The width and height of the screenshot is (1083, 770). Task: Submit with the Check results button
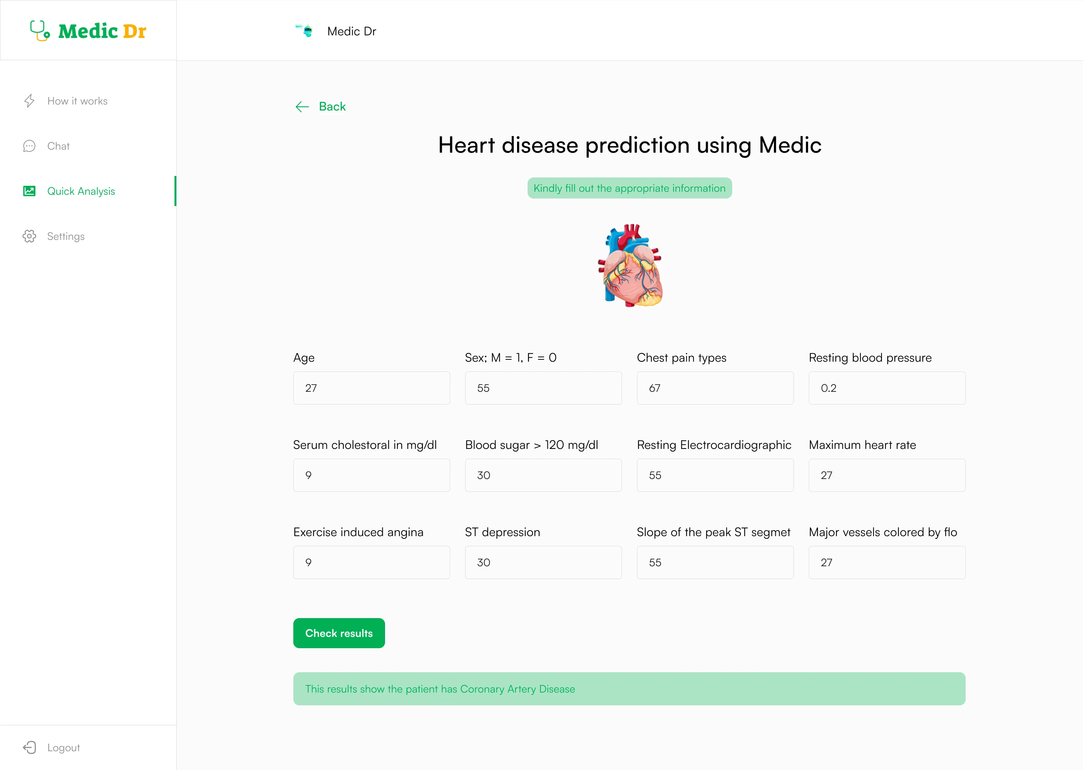click(339, 633)
